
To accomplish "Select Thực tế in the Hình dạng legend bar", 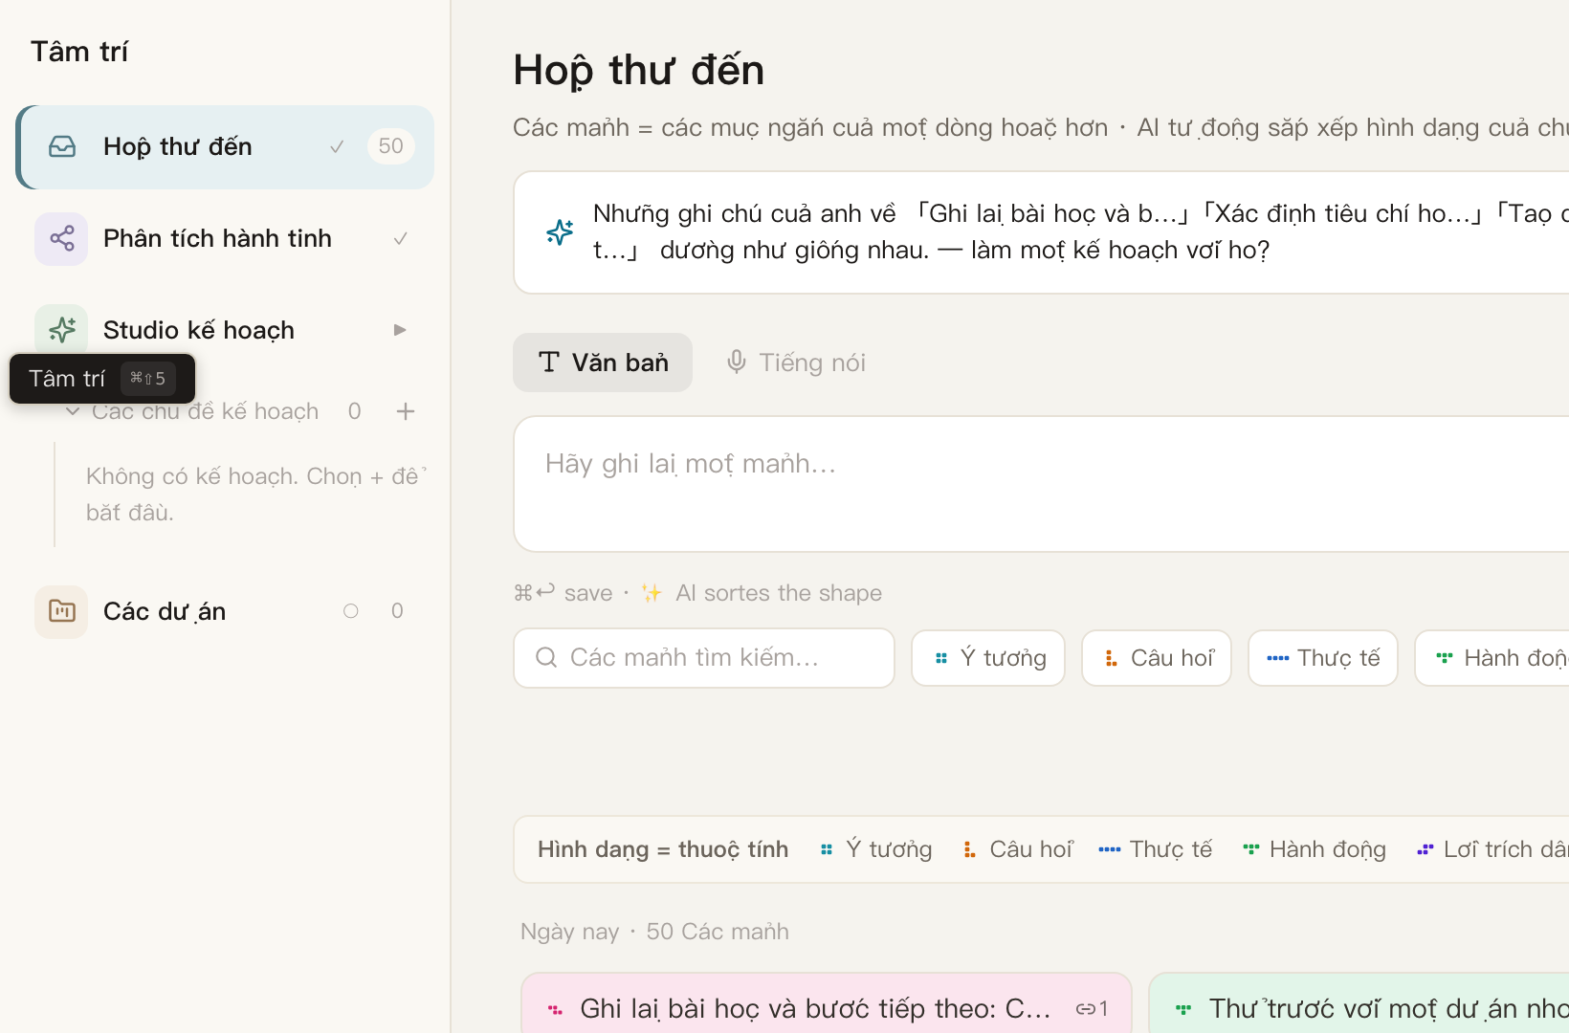I will (x=1156, y=849).
